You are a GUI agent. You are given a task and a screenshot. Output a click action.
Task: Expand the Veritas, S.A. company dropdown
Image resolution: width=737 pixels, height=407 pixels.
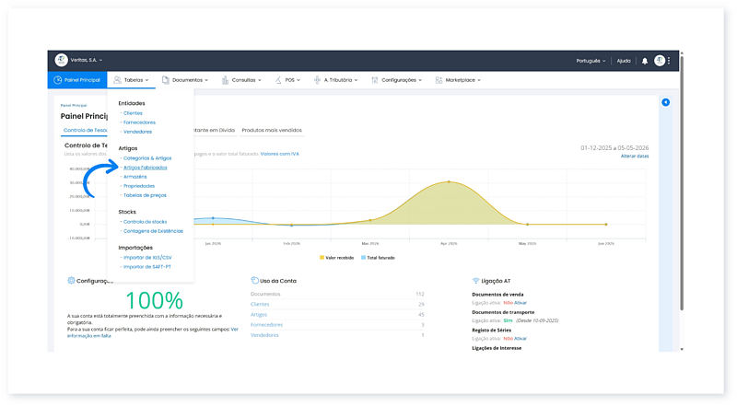click(87, 60)
